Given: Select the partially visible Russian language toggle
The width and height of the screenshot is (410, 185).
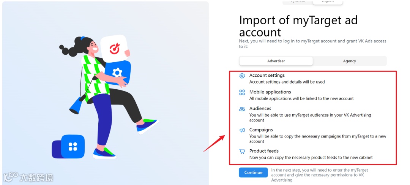Looking at the screenshot, I should click(298, 2).
